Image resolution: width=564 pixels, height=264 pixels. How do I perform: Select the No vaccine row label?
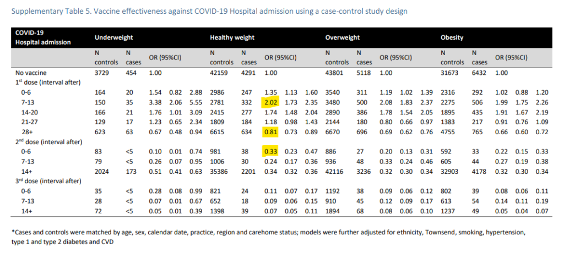click(x=31, y=72)
